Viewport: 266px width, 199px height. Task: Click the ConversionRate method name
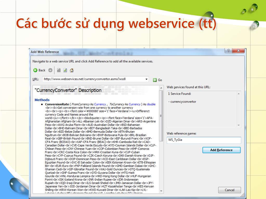point(57,104)
